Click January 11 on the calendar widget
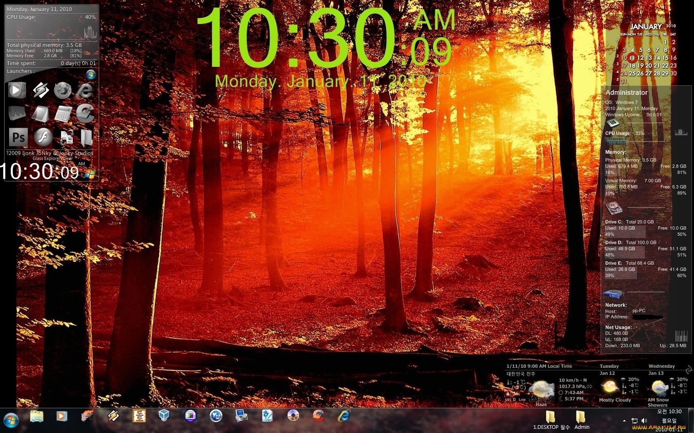This screenshot has height=433, width=694. (632, 58)
